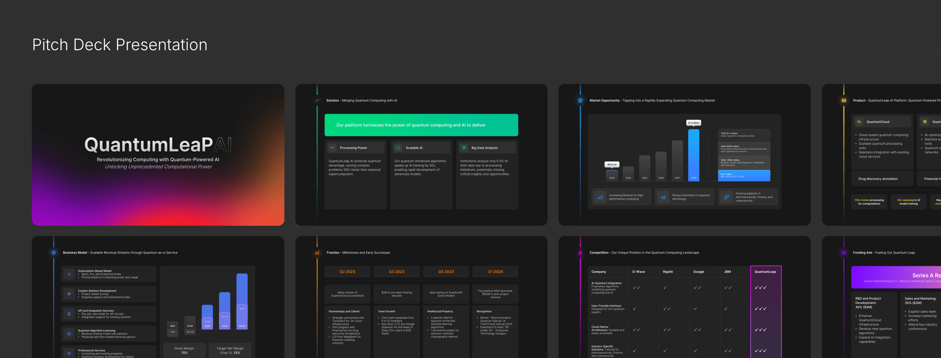Click the Processing Power card icon
The height and width of the screenshot is (358, 941).
[x=332, y=148]
